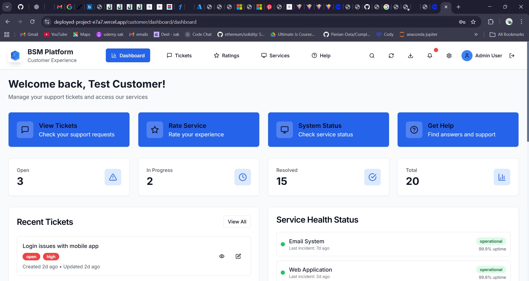
Task: Expand the hidden bookmarks chevron
Action: [x=476, y=34]
